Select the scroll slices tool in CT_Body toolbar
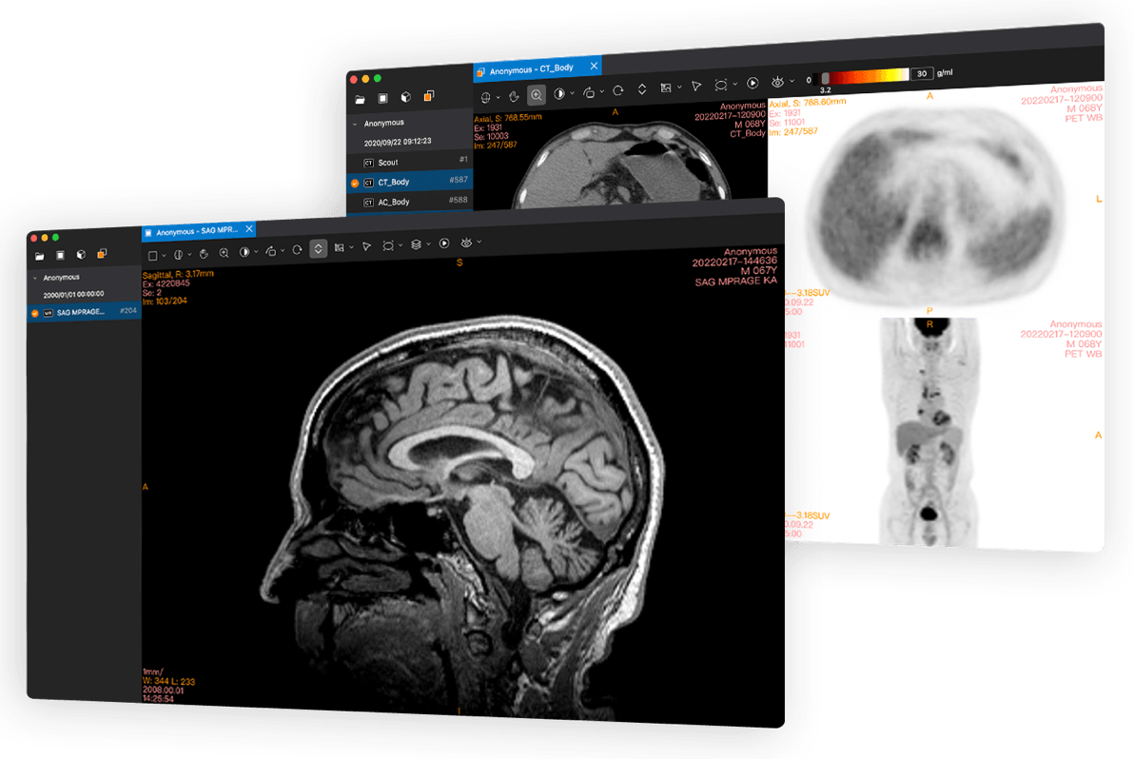1134x759 pixels. click(x=641, y=89)
